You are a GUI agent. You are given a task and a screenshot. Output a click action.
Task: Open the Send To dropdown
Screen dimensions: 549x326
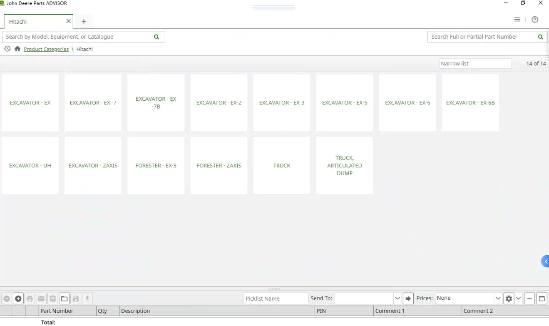[x=397, y=299]
